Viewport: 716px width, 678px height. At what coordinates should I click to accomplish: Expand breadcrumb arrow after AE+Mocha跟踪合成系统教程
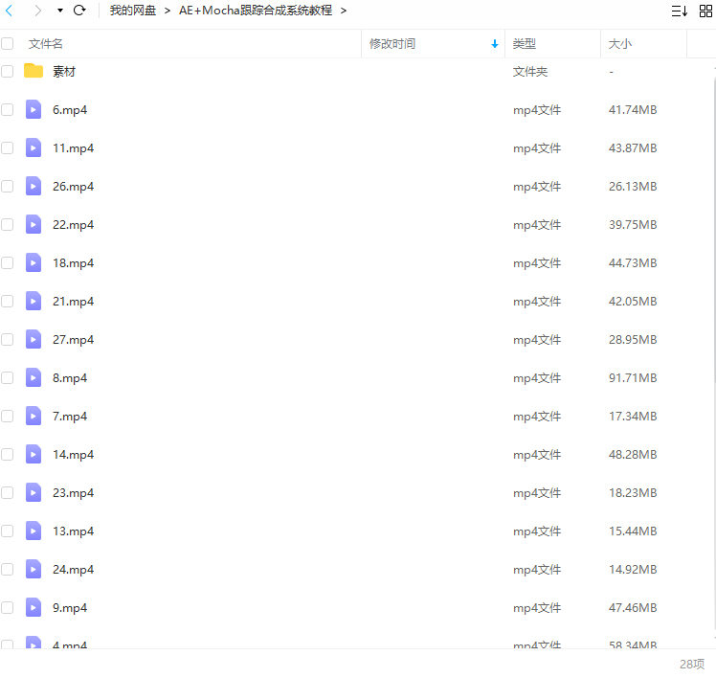pos(344,11)
